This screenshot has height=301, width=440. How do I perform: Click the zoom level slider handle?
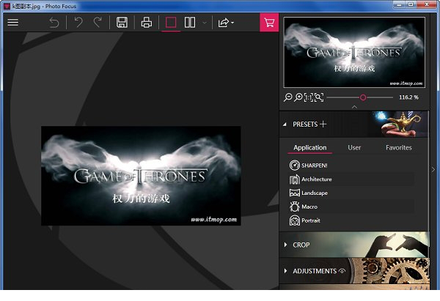[x=362, y=97]
